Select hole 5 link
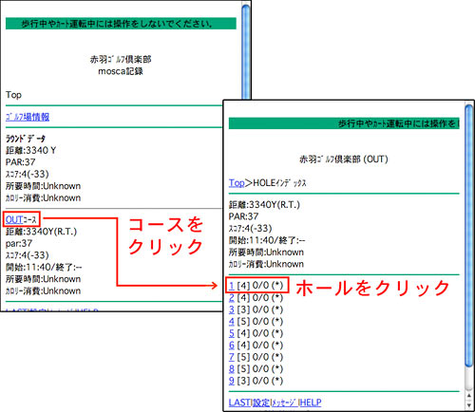 [x=232, y=333]
